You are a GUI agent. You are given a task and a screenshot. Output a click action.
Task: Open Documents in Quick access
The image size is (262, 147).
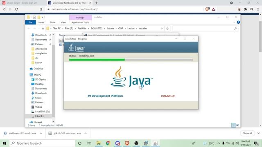[x=41, y=40]
